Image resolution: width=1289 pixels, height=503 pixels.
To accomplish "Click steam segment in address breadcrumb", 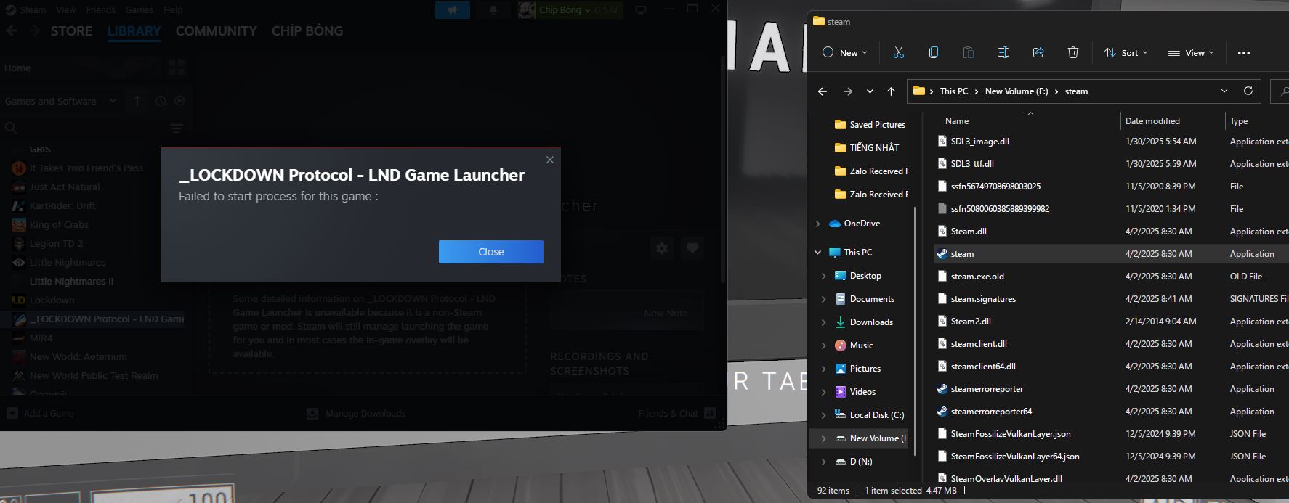I will pyautogui.click(x=1076, y=91).
